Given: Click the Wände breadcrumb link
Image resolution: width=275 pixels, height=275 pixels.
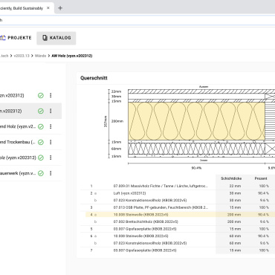Looking at the screenshot, I should [x=40, y=56].
